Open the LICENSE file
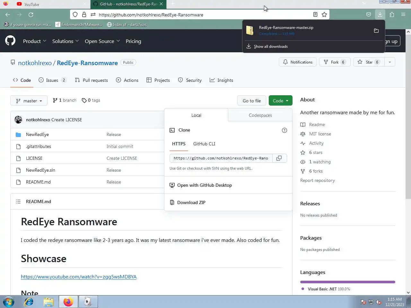 tap(34, 158)
